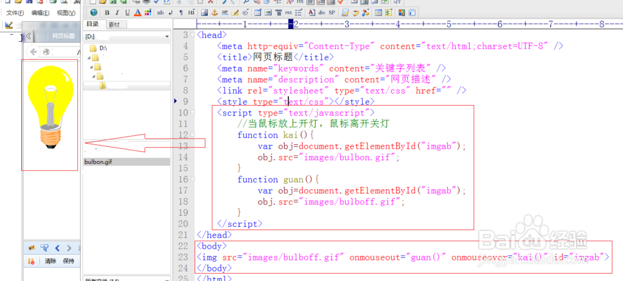Image resolution: width=623 pixels, height=281 pixels.
Task: Open 视图(V) menu
Action: 66,12
